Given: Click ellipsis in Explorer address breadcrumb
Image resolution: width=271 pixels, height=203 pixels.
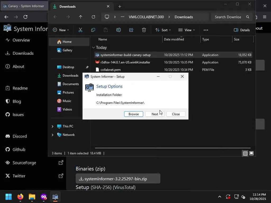Looking at the screenshot, I should pos(122,17).
